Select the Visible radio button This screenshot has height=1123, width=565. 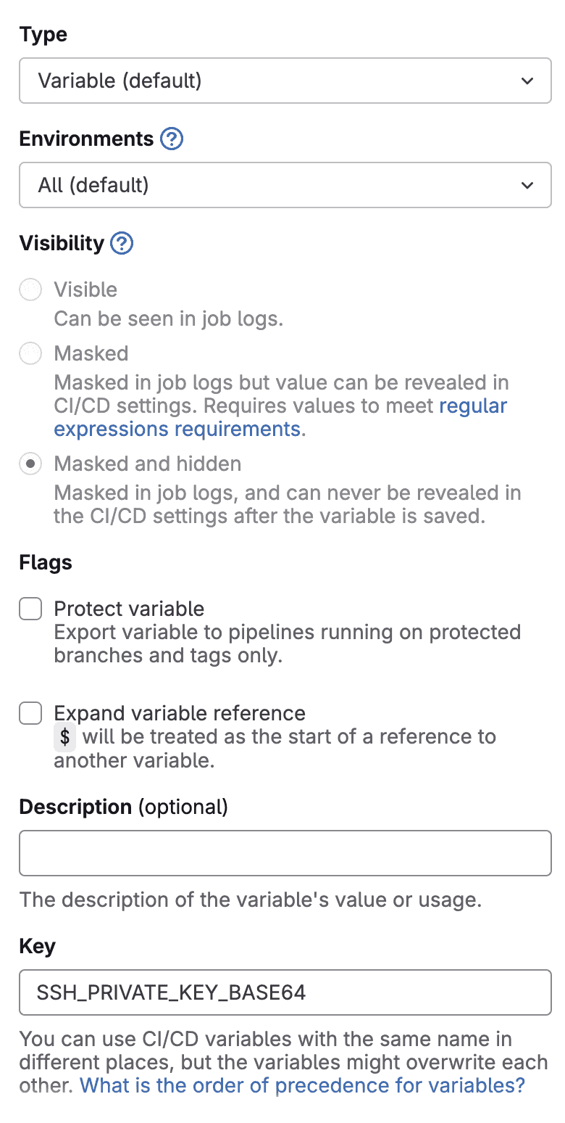[30, 289]
